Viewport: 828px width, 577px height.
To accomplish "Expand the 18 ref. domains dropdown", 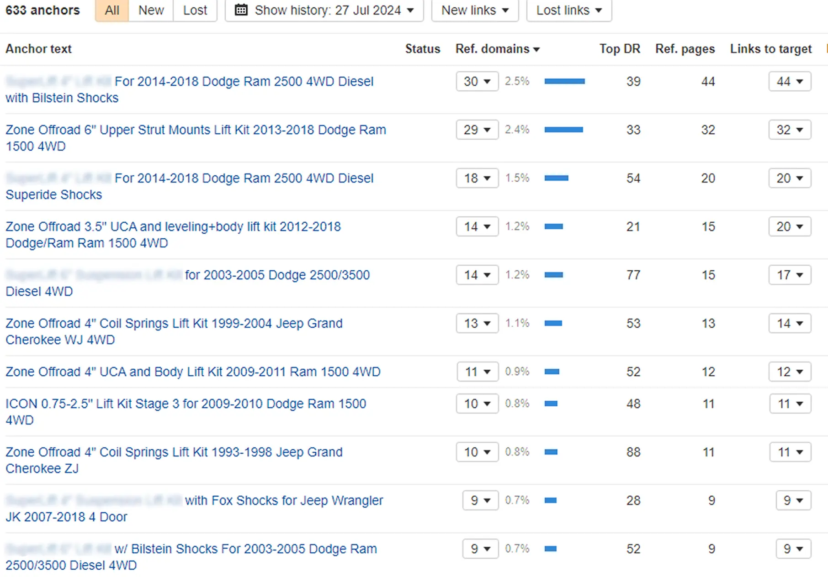I will 477,178.
